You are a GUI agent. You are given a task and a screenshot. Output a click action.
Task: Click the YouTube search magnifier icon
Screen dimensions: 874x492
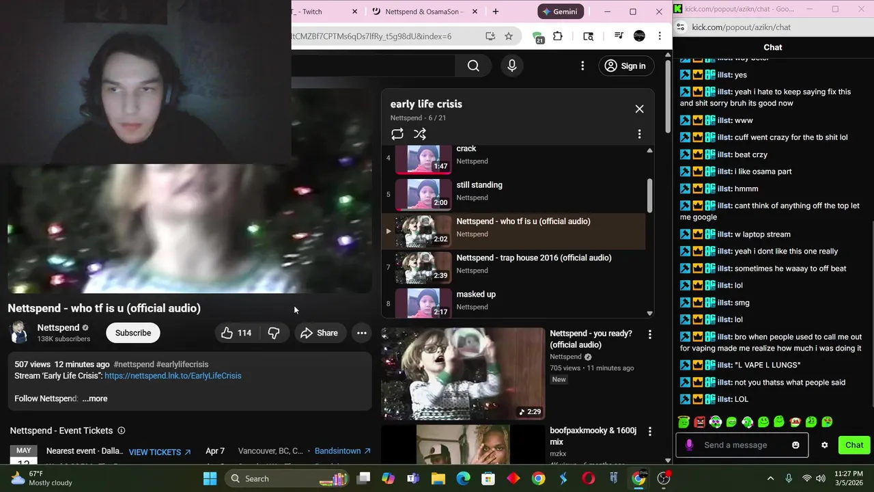(x=473, y=66)
